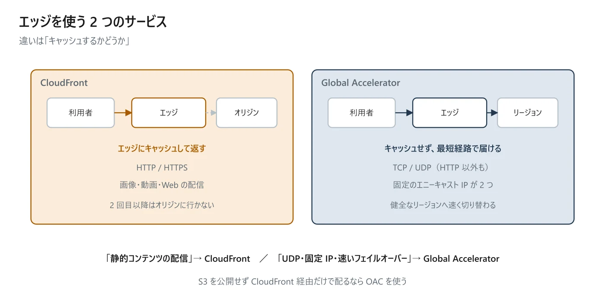This screenshot has width=605, height=302.
Task: Select the 'HTTP / HTTPS' line
Action: point(162,167)
